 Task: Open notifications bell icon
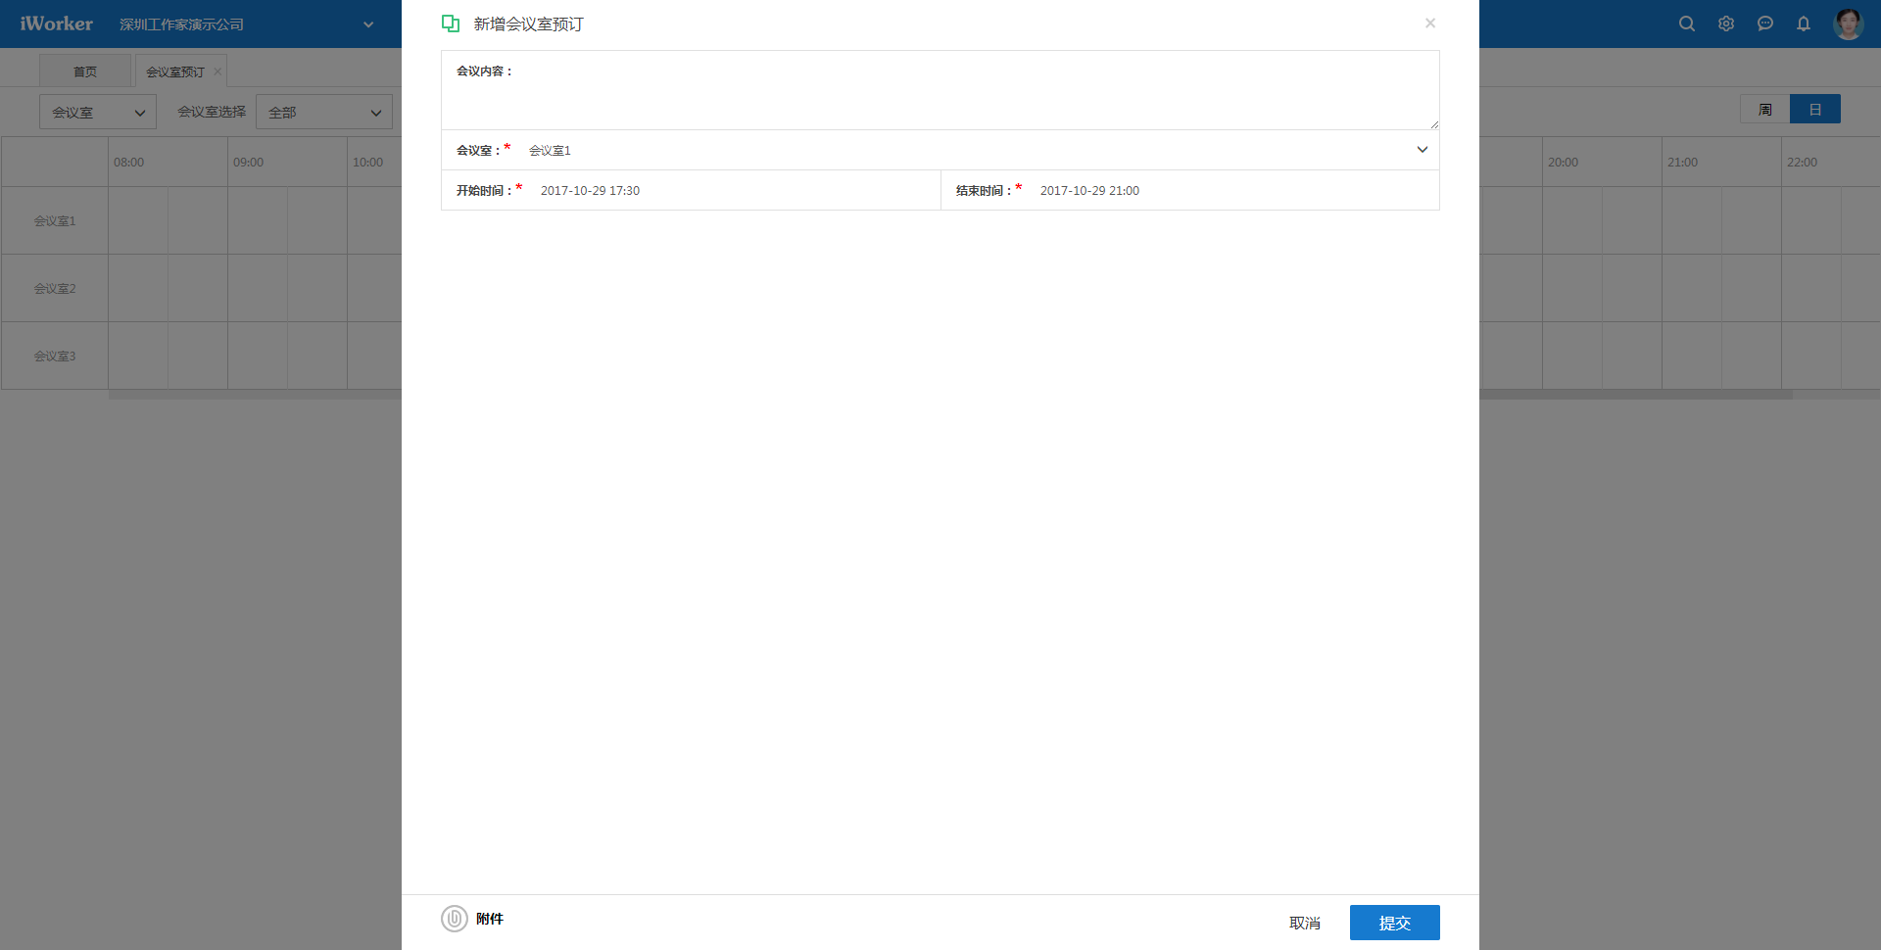tap(1804, 24)
